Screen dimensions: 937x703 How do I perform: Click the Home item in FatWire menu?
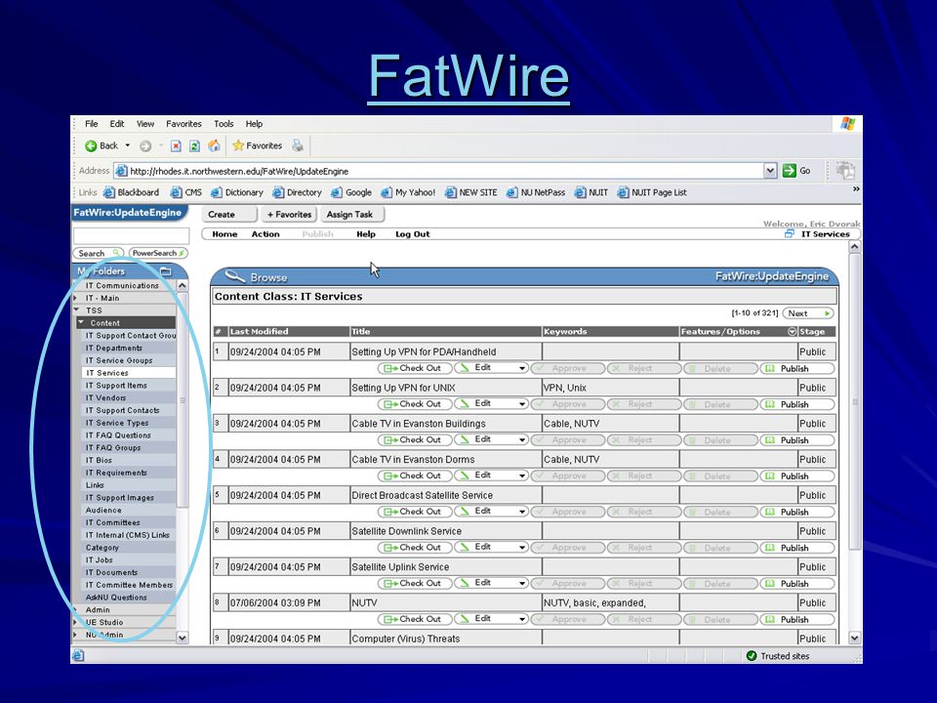[x=224, y=233]
